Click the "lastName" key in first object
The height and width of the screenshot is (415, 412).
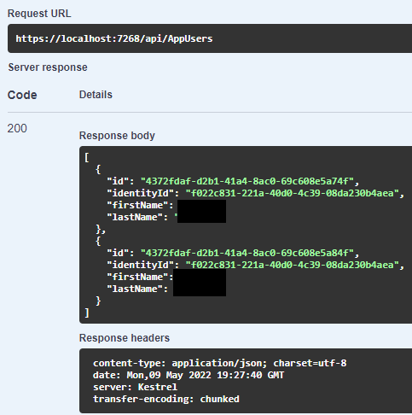pyautogui.click(x=135, y=217)
